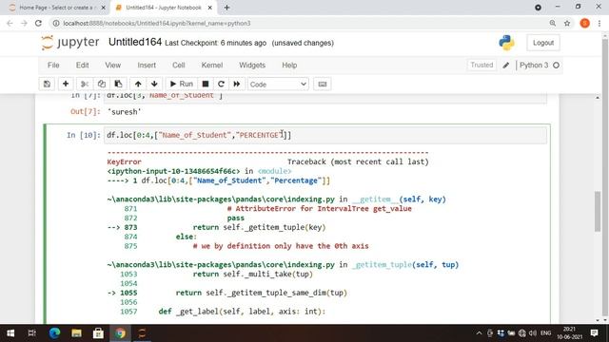Copy selected cells icon

102,85
